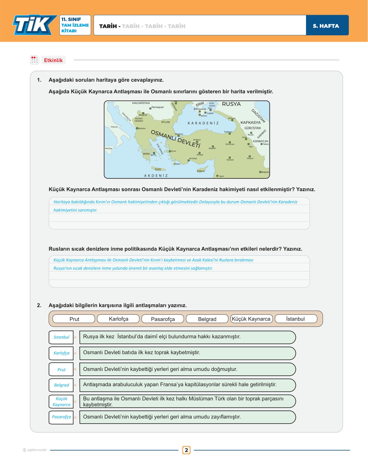This screenshot has width=368, height=469.
Task: Click the 'Küçük Kaynarca' answer box on the left
Action: click(x=61, y=402)
